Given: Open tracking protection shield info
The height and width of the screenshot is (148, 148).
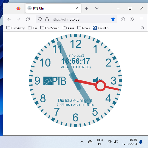Looking at the screenshot, I should point(40,19).
